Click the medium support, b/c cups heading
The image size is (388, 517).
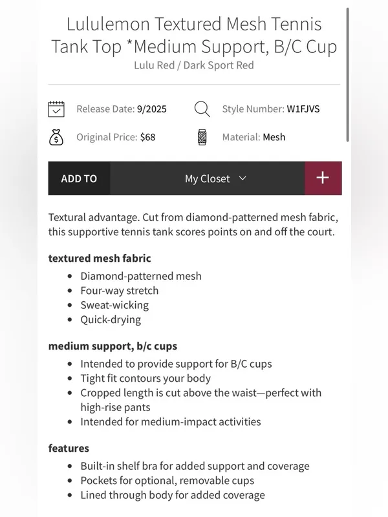coord(113,346)
